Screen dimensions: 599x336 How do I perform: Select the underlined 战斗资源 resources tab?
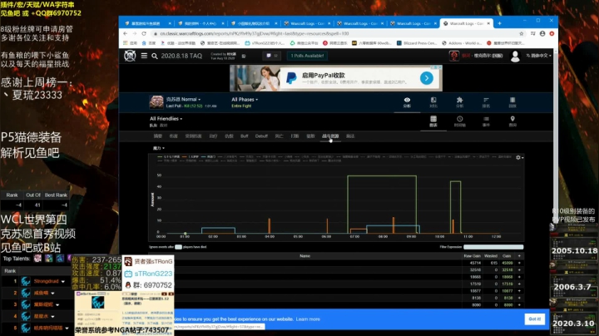[x=330, y=136]
